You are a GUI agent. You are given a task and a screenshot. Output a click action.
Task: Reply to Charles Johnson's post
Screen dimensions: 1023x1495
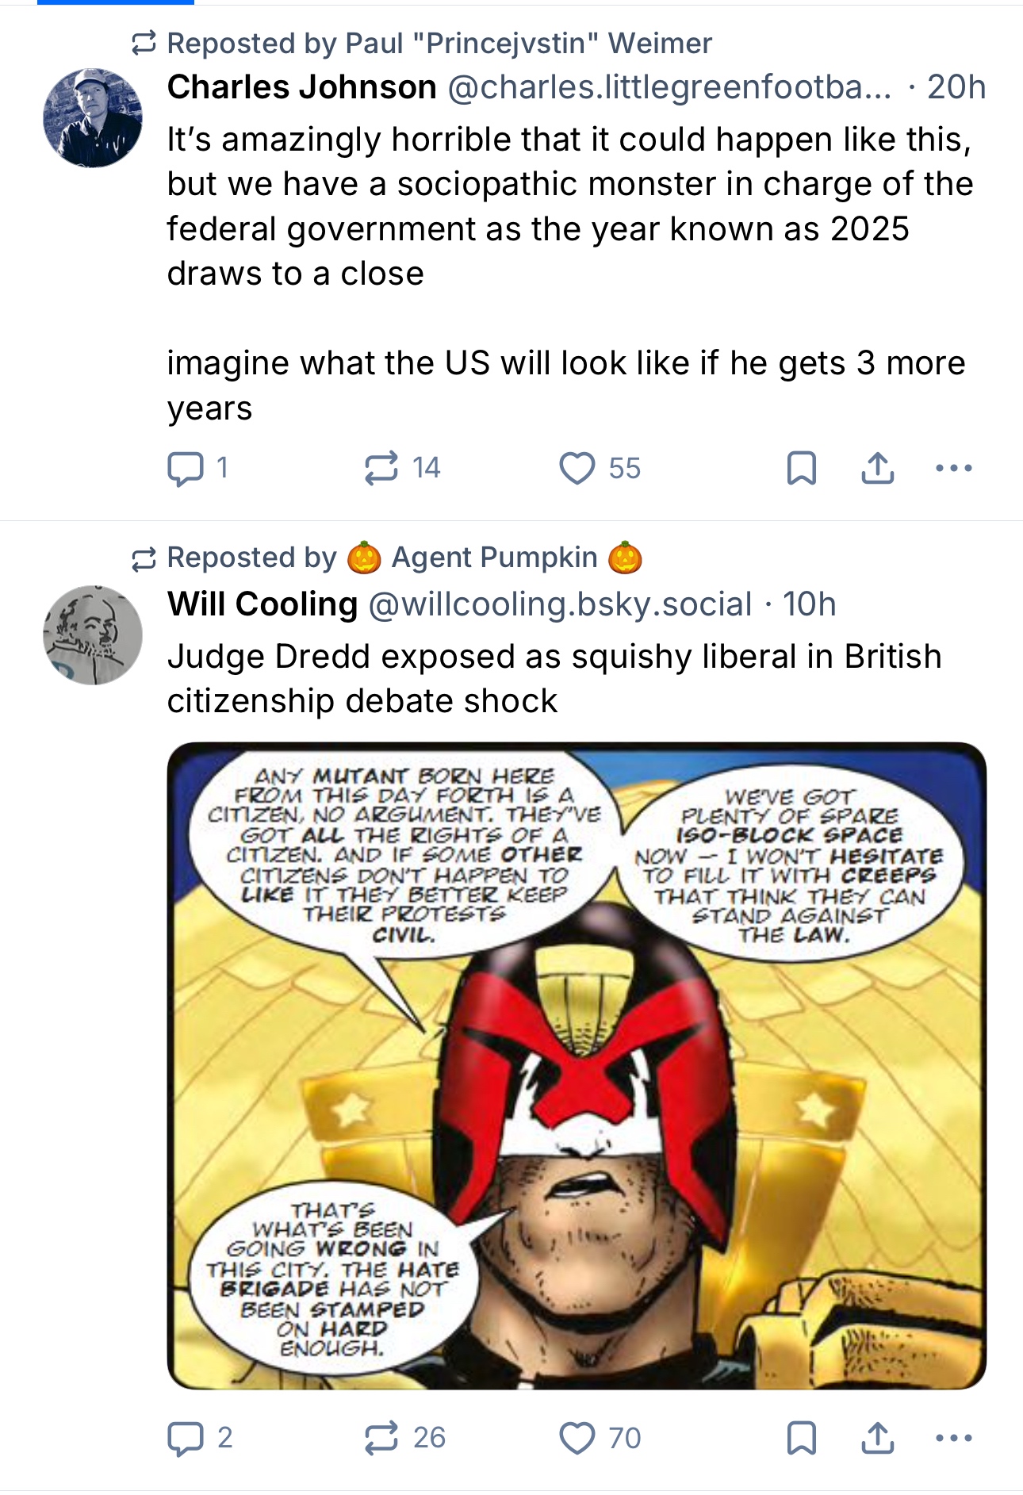click(x=186, y=468)
